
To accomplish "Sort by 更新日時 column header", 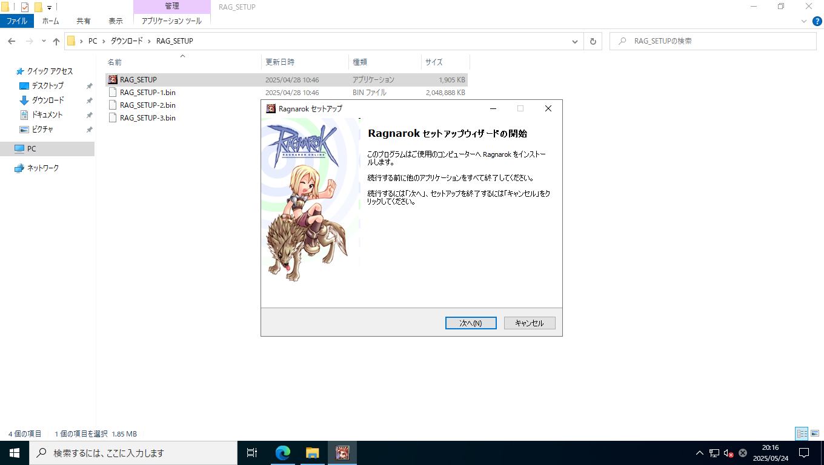I will (x=305, y=62).
